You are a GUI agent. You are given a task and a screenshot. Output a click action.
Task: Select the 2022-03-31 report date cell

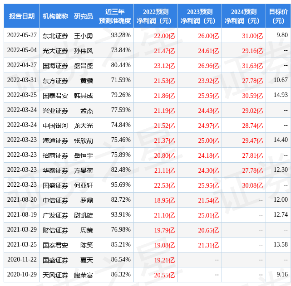click(x=22, y=80)
